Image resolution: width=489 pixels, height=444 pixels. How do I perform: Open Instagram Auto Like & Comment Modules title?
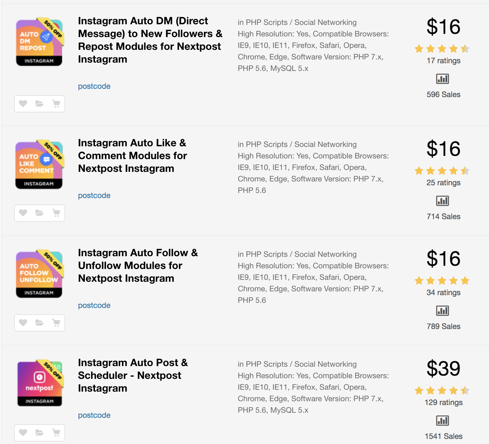(x=132, y=156)
